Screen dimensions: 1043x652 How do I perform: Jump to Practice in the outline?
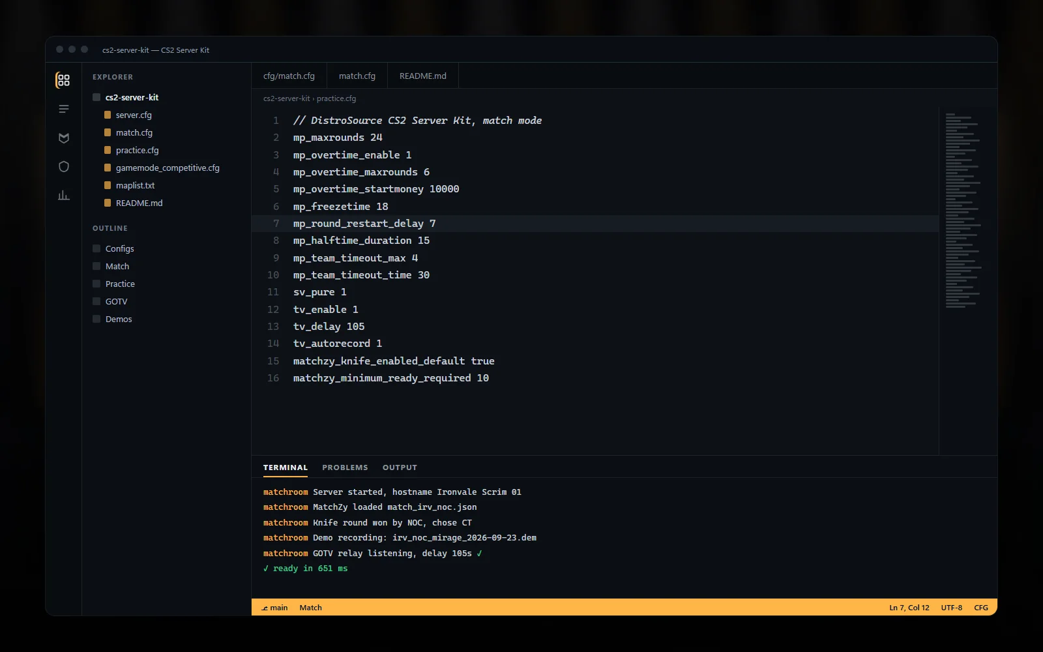click(x=120, y=284)
